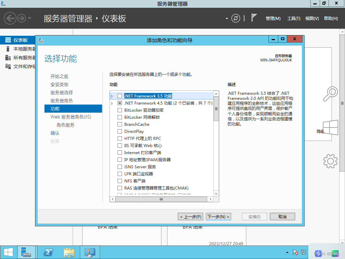Check LPR 端口监视器

(x=120, y=174)
